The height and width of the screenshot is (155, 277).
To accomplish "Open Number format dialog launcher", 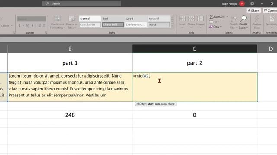I will tap(46, 33).
